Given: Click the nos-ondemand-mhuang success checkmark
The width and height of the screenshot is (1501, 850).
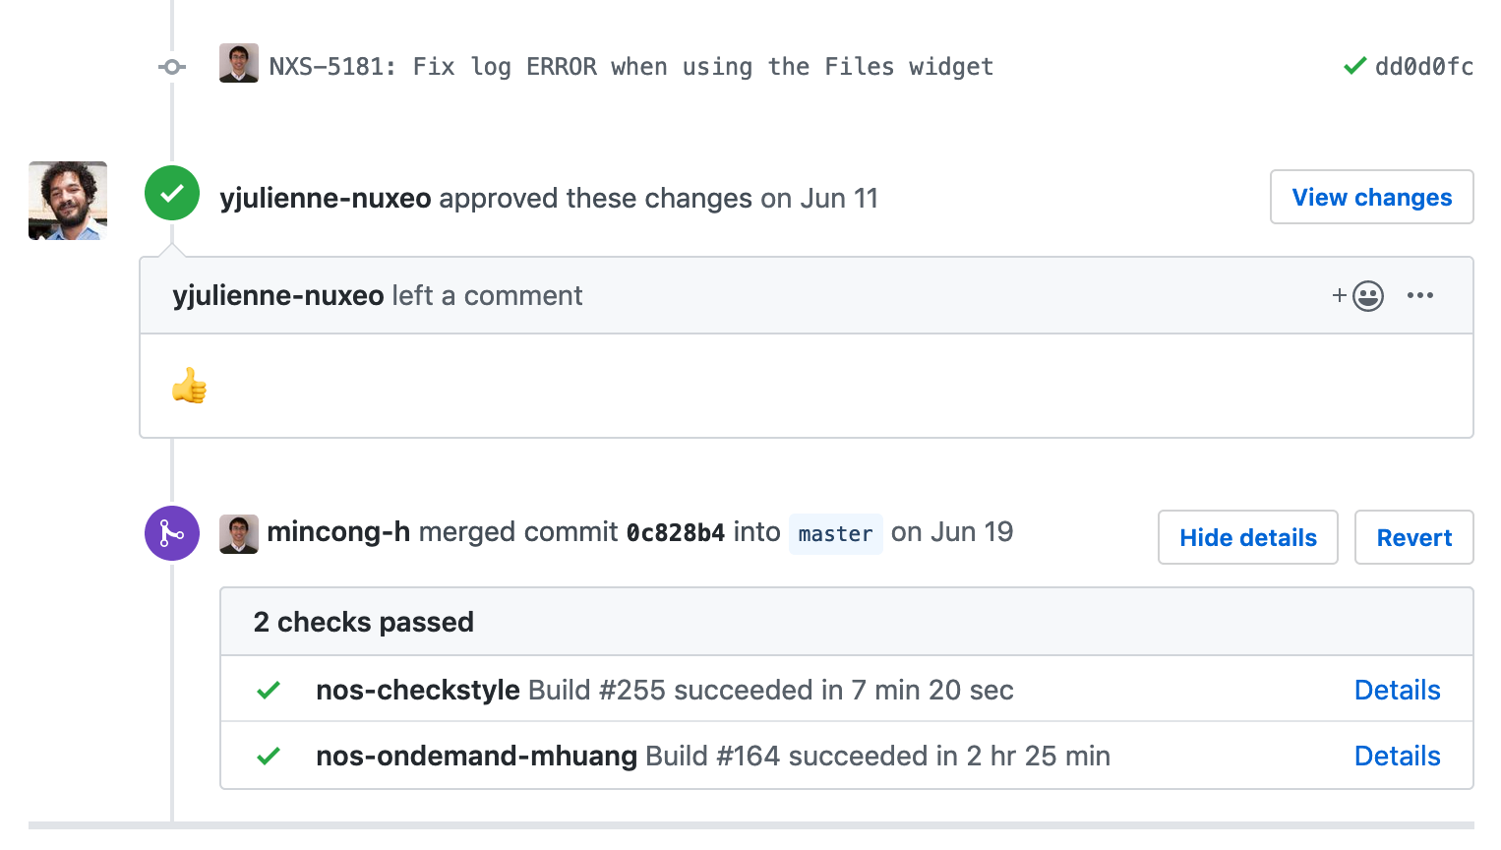Looking at the screenshot, I should point(269,757).
